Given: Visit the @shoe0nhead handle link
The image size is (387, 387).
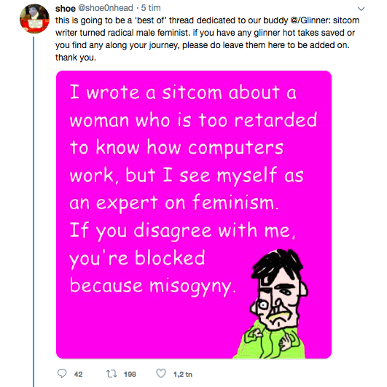Looking at the screenshot, I should click(x=106, y=8).
